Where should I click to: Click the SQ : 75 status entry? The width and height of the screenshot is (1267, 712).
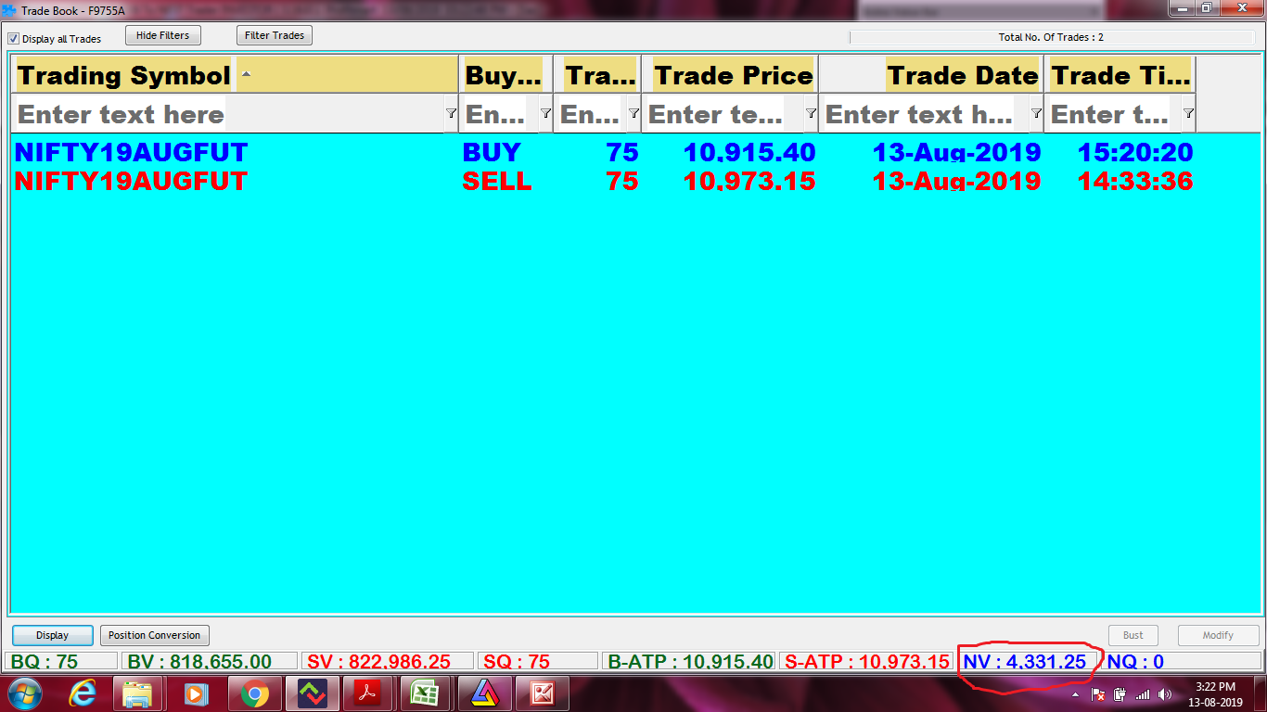[x=539, y=661]
